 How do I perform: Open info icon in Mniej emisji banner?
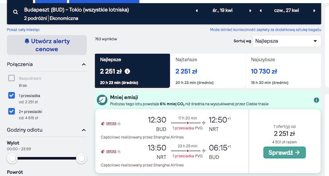[x=316, y=100]
